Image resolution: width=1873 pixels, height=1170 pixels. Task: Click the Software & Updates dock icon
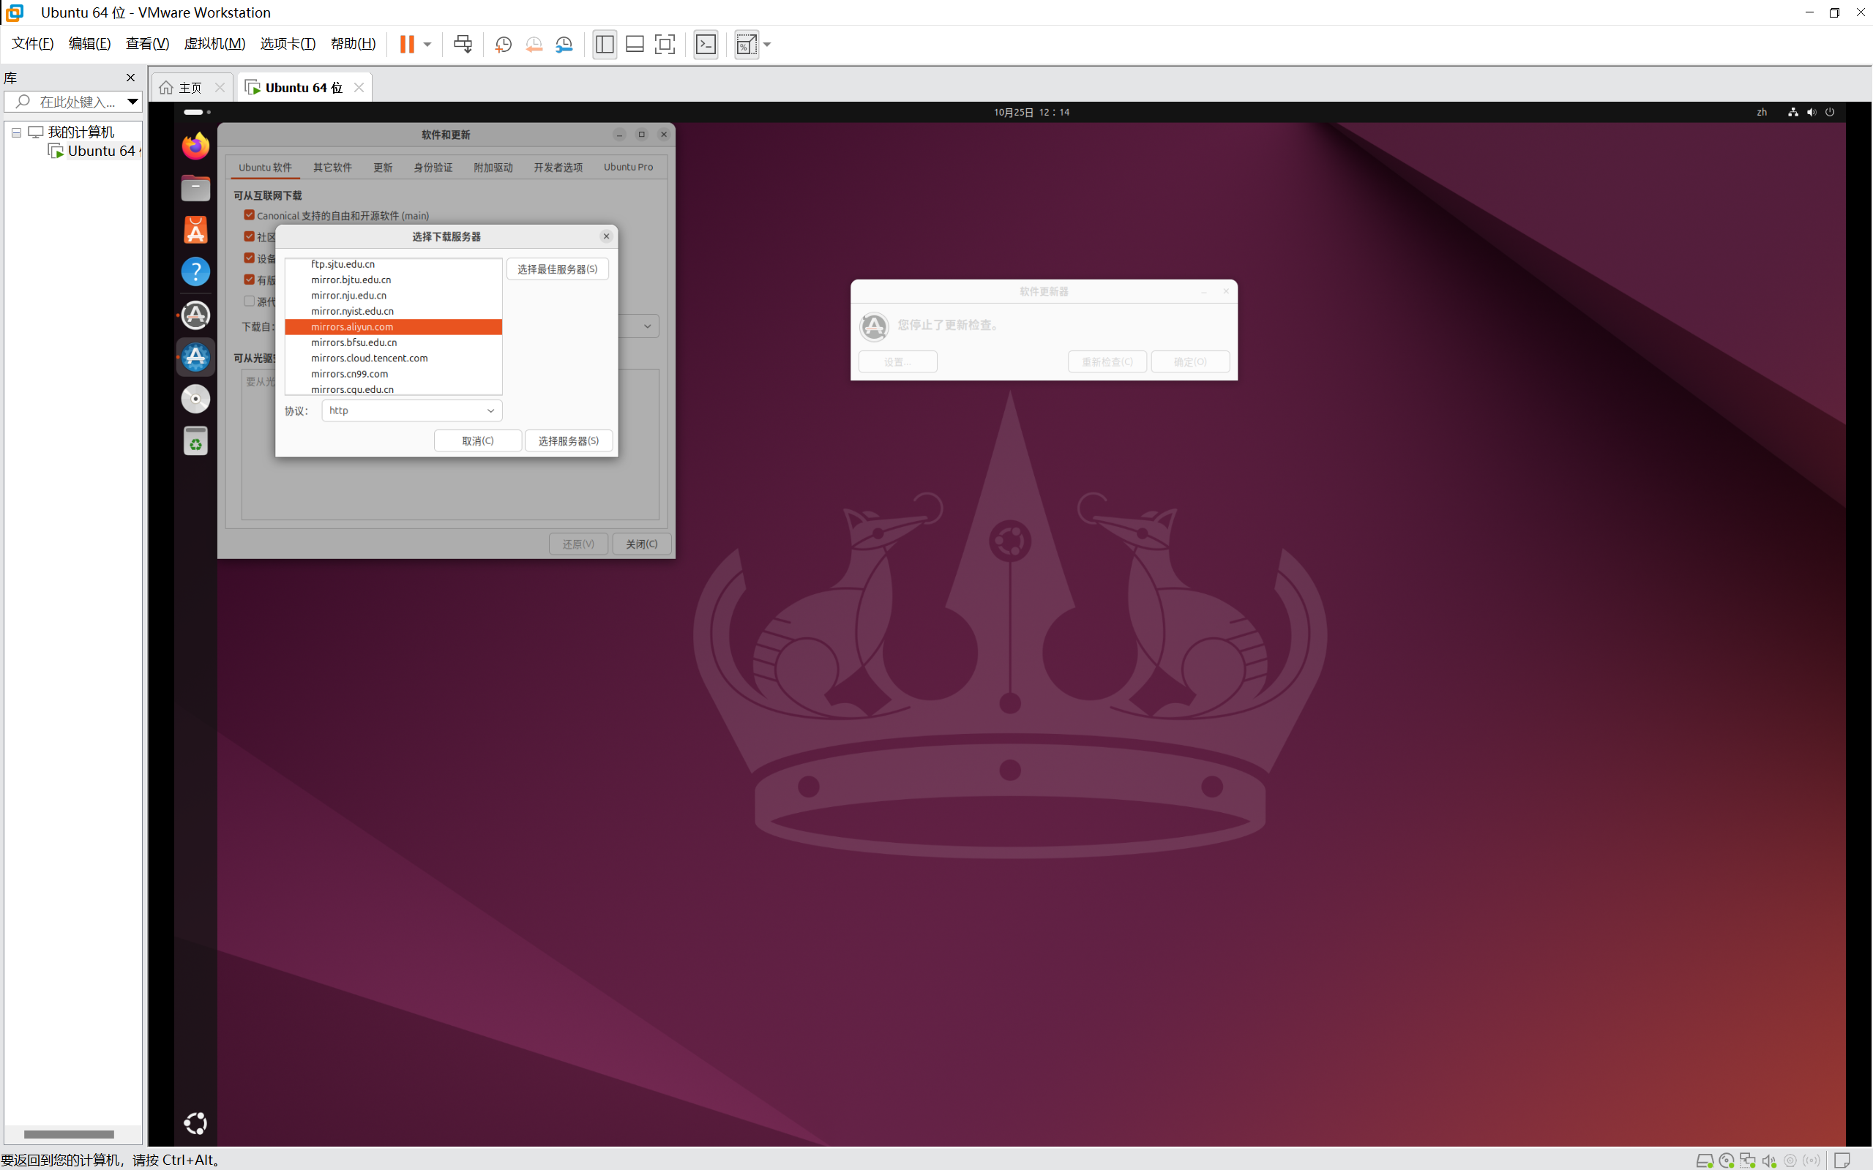point(195,357)
